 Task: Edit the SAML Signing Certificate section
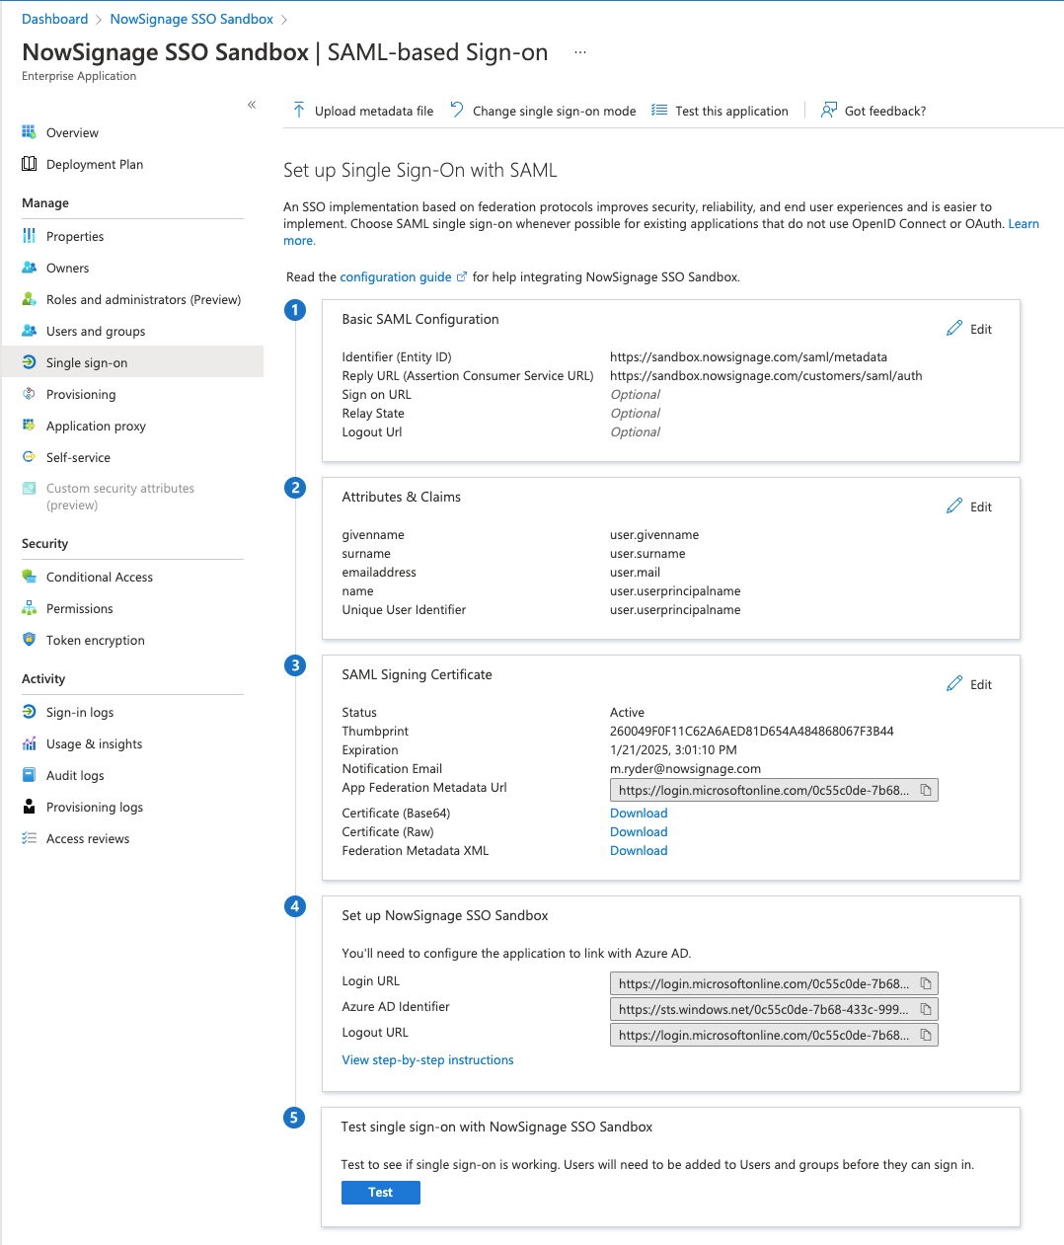[968, 684]
